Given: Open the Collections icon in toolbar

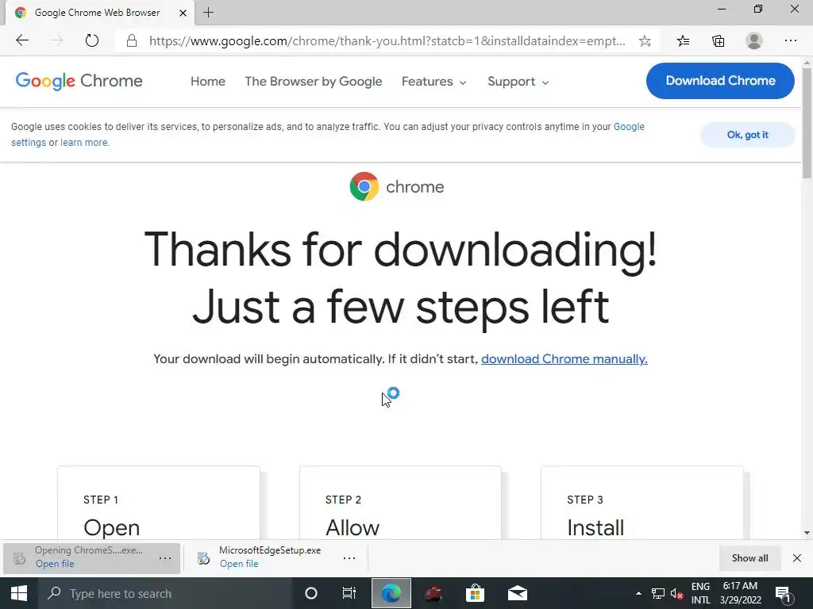Looking at the screenshot, I should [718, 41].
